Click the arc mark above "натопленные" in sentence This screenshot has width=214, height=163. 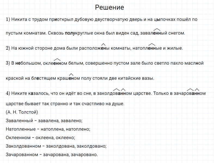pyautogui.click(x=152, y=44)
